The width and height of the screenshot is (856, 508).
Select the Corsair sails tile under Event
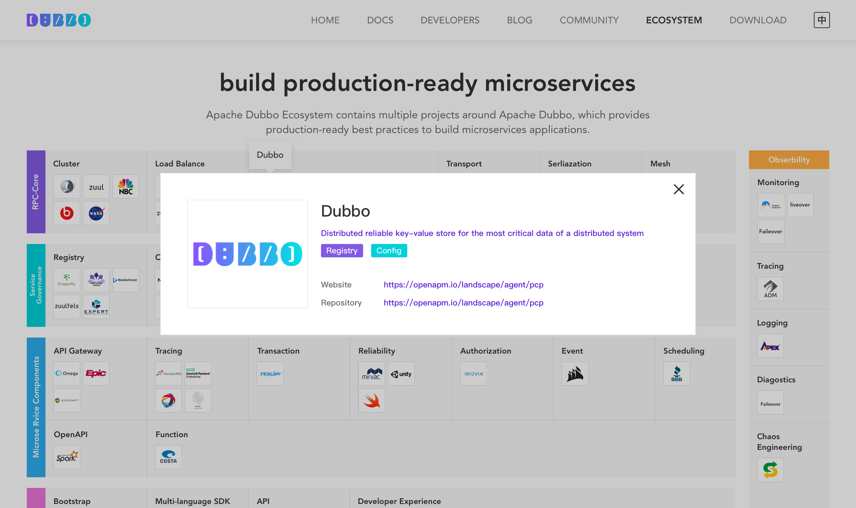pyautogui.click(x=575, y=373)
